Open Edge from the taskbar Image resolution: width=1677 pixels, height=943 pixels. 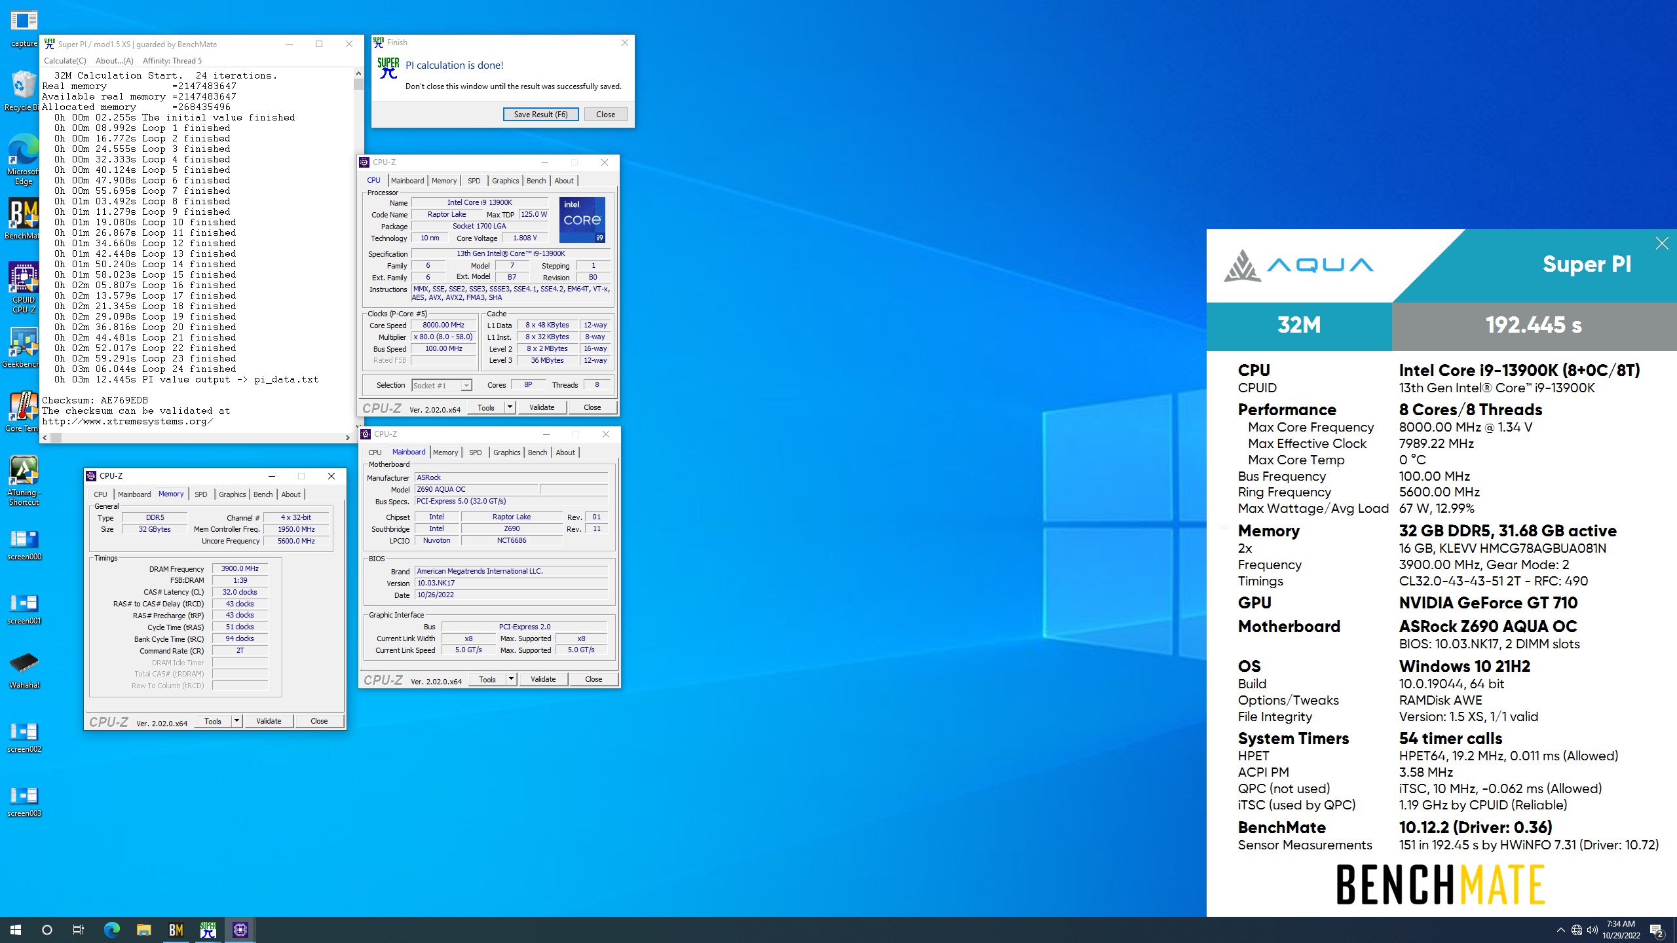112,930
